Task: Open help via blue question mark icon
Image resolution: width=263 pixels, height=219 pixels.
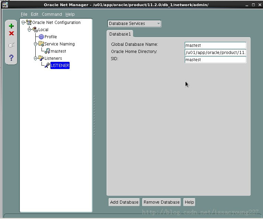Action: [11, 57]
